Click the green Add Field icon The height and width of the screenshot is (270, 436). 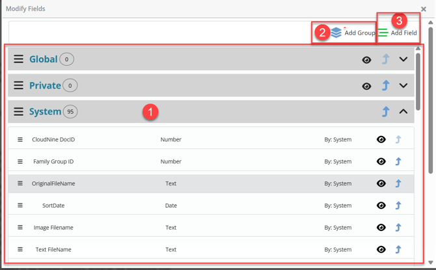[x=384, y=33]
